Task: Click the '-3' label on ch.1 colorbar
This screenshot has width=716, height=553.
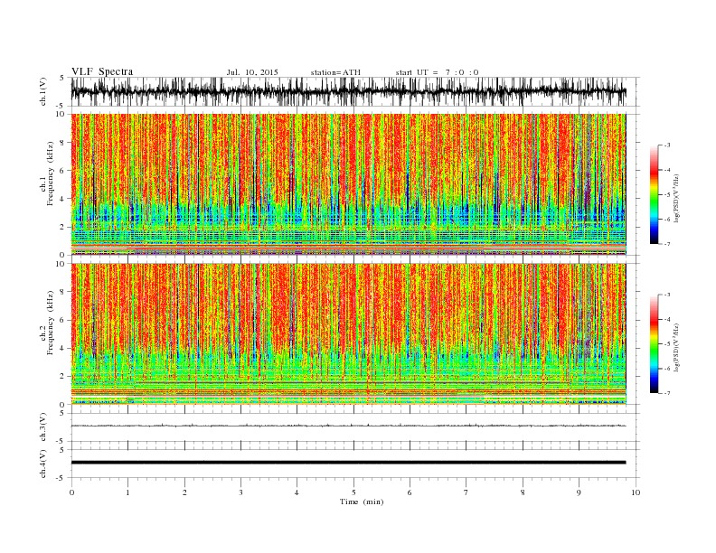Action: click(x=667, y=145)
